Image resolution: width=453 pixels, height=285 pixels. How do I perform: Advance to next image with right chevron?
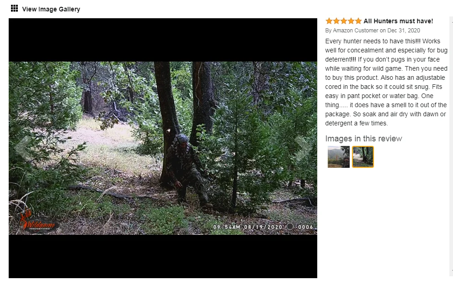(x=303, y=148)
